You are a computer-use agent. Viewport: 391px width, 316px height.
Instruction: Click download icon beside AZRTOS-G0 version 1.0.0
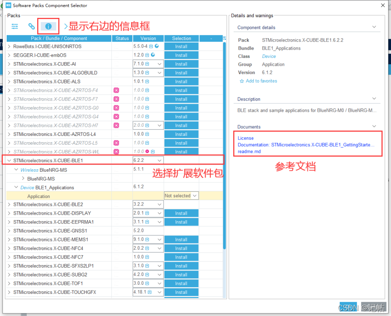(x=147, y=108)
